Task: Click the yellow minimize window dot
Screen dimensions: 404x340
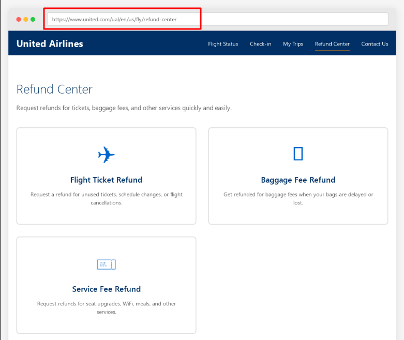Action: tap(26, 19)
